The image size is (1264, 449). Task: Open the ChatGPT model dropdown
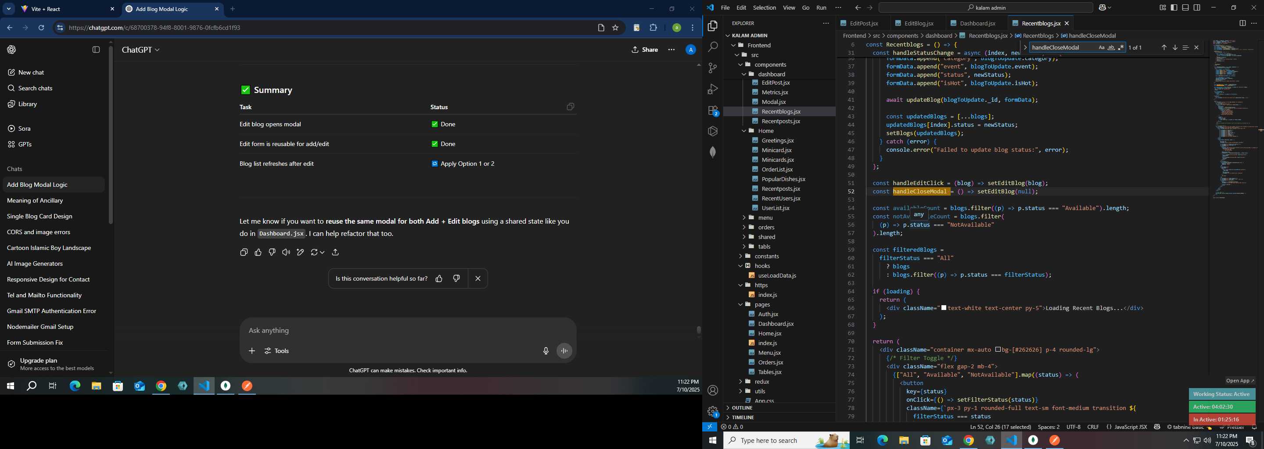coord(141,50)
